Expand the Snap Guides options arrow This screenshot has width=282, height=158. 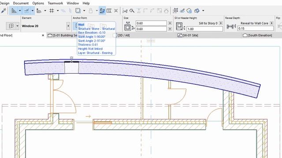coord(32,11)
